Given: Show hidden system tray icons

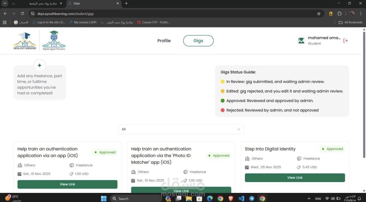Looking at the screenshot, I should click(x=309, y=198).
